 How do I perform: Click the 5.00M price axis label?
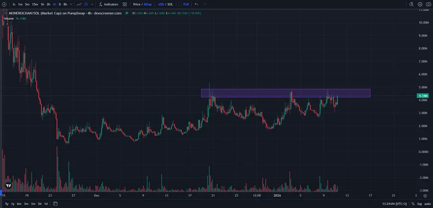coord(423,87)
